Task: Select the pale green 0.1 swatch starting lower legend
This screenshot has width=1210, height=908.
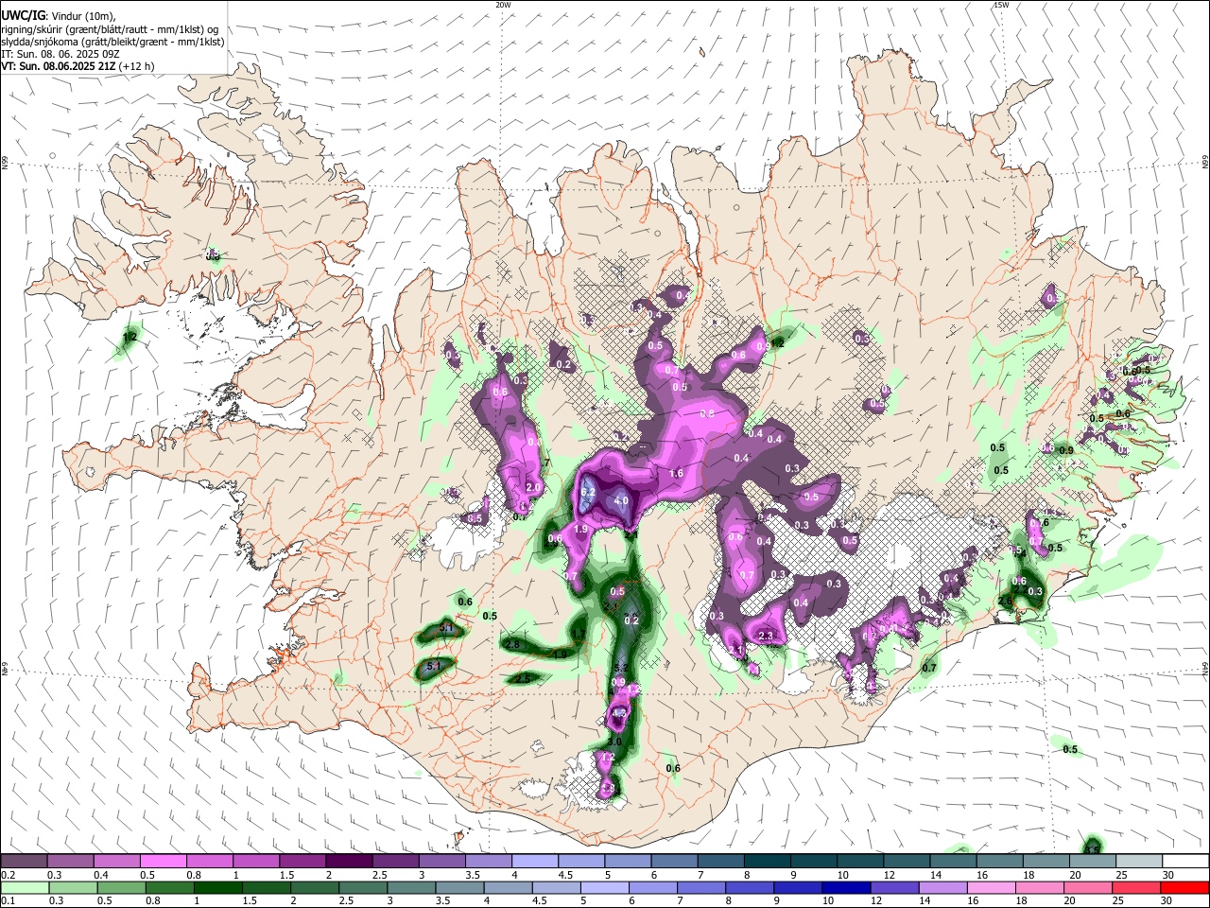Action: coord(24,887)
